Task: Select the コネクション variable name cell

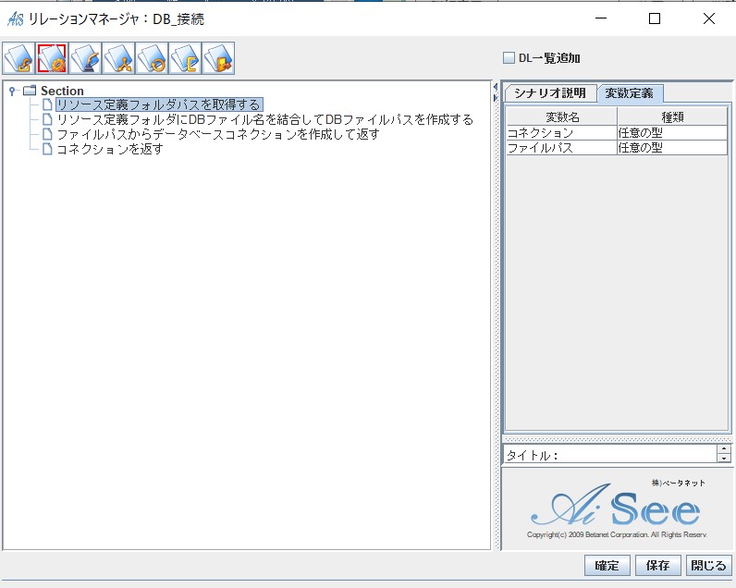Action: [562, 133]
